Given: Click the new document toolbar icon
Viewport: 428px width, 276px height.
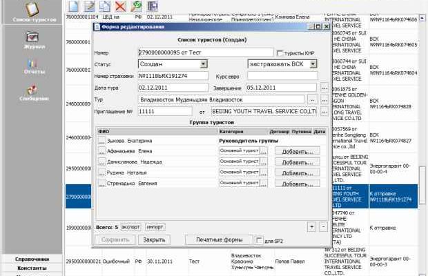Looking at the screenshot, I should pos(74,6).
